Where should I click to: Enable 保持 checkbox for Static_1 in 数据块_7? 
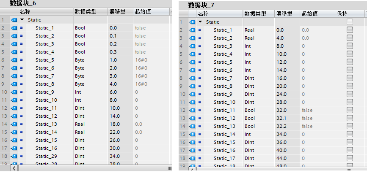click(350, 30)
